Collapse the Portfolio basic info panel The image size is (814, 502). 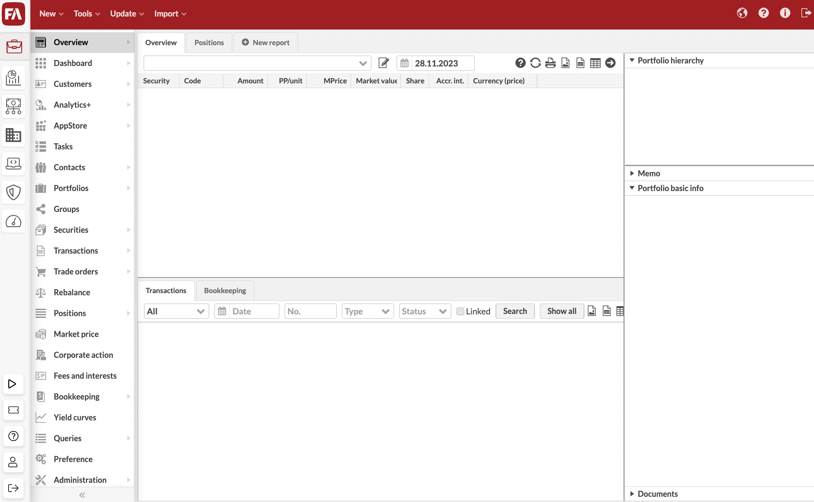point(632,188)
